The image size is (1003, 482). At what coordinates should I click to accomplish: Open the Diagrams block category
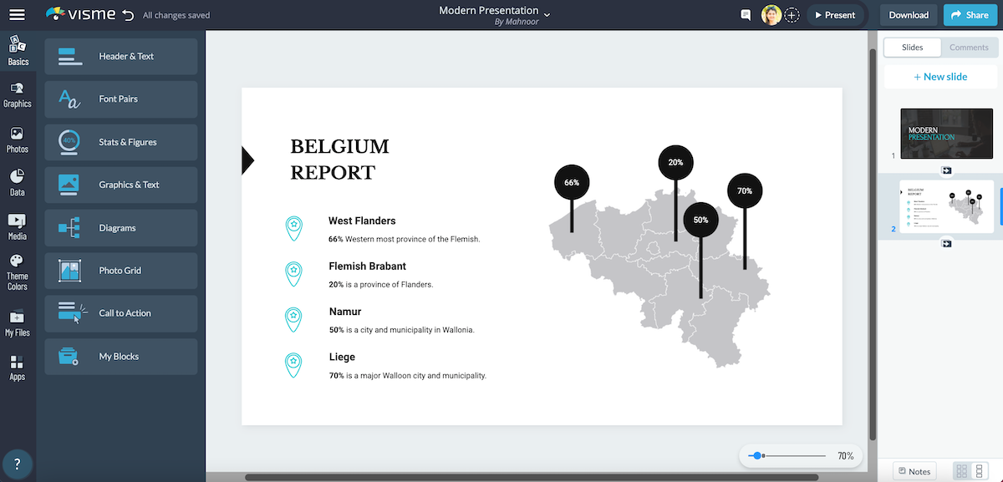pos(121,228)
